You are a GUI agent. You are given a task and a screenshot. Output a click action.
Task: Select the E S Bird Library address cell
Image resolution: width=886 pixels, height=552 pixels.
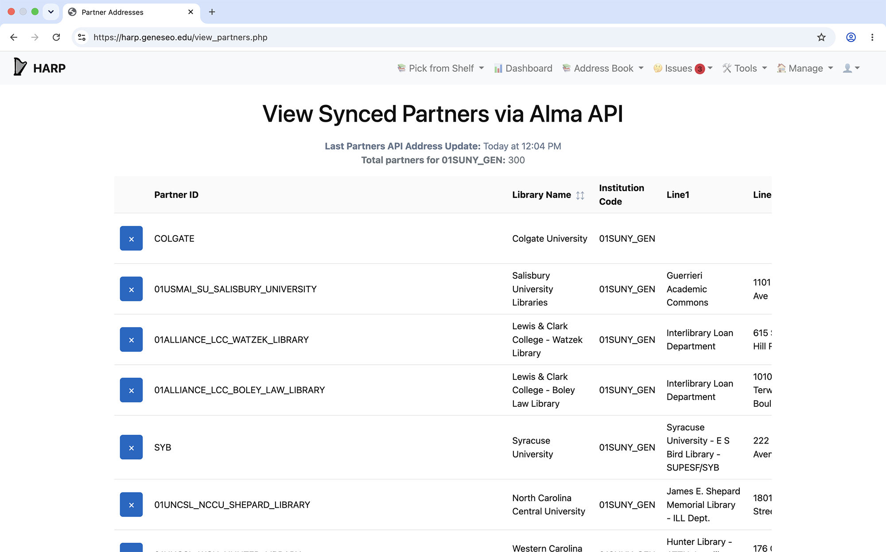698,448
